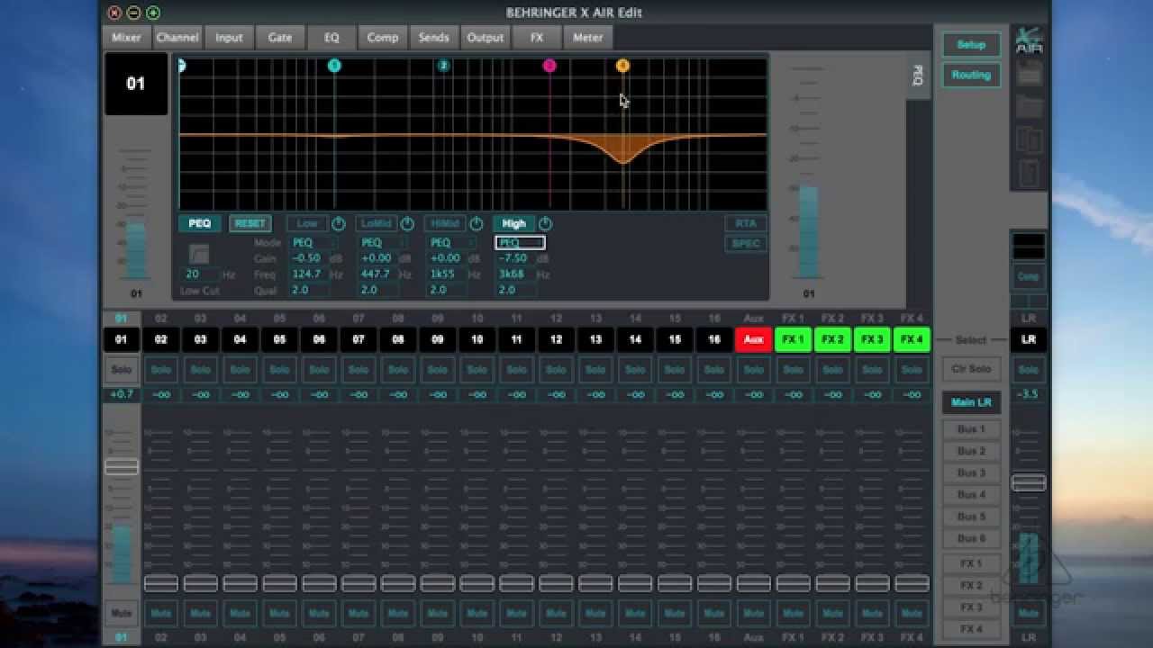Click the X AIR logo icon
Viewport: 1153px width, 648px height.
[x=1029, y=41]
